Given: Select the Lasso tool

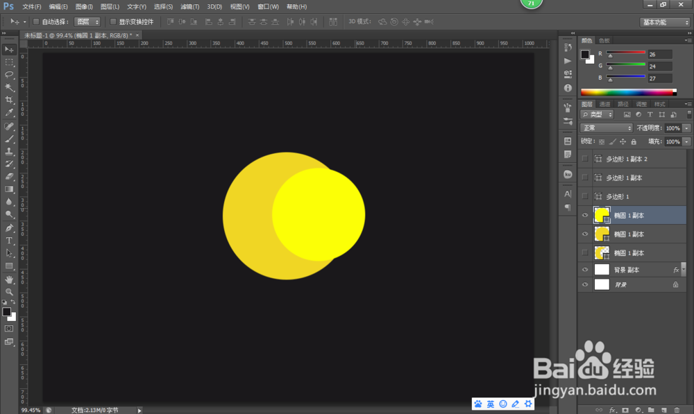Looking at the screenshot, I should tap(9, 74).
